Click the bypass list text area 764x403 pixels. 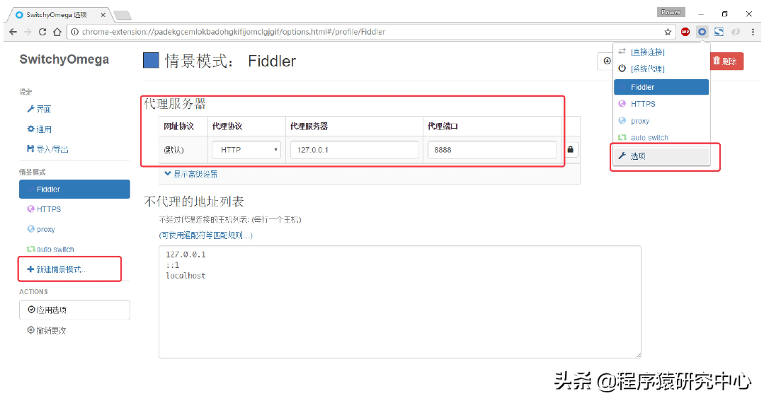pos(399,302)
